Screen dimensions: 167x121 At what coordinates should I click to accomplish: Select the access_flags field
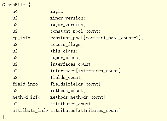point(66,45)
